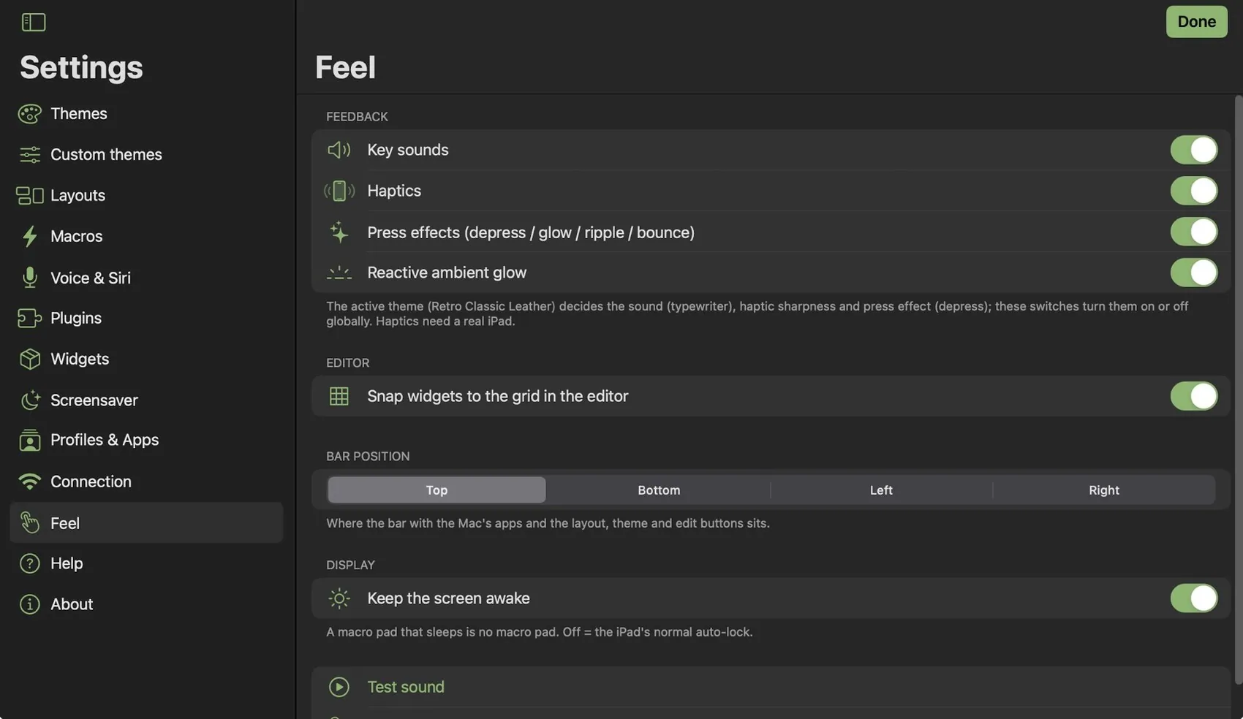Click the vertical scrollbar of settings pane

click(x=1238, y=389)
